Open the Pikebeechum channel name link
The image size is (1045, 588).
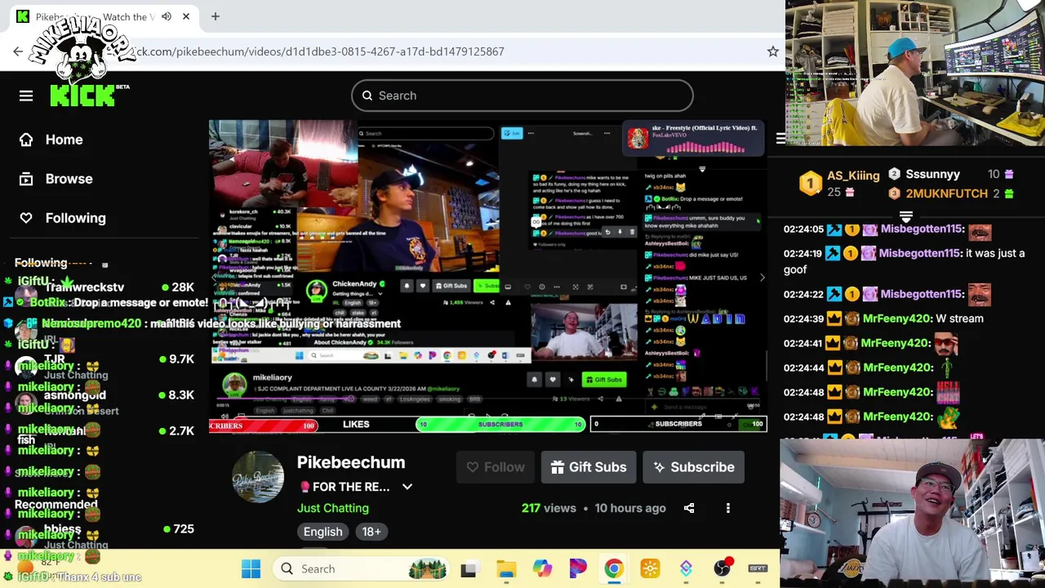(351, 462)
